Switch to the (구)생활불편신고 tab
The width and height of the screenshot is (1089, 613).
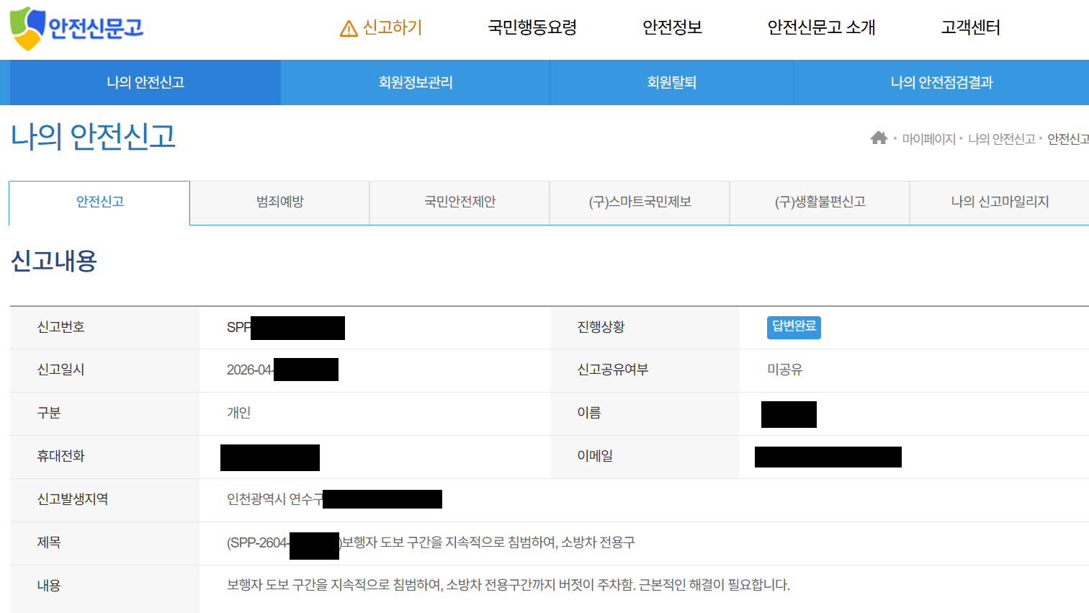(x=820, y=202)
